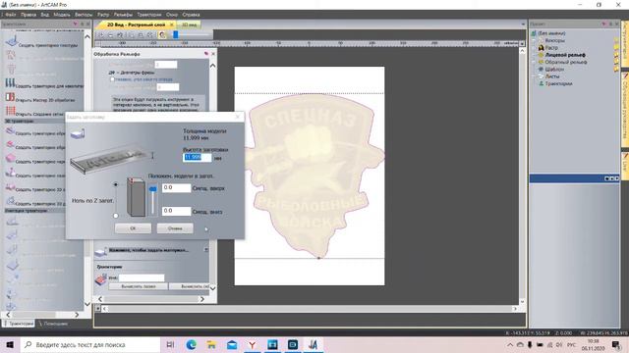629x353 pixels.
Task: Select Обратный рельеф in the project tree
Action: click(x=566, y=62)
